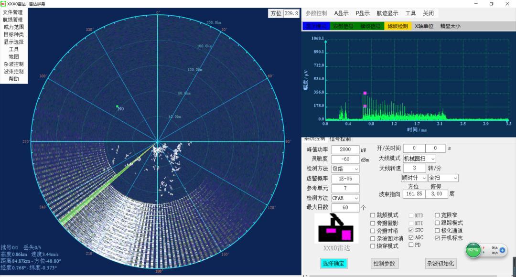Click the N0 target marker on radar
The width and height of the screenshot is (516, 277).
click(x=117, y=107)
